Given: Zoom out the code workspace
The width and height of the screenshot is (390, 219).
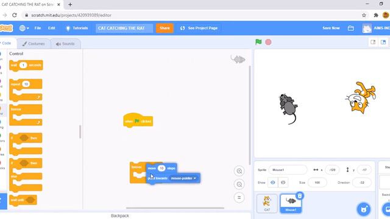Looking at the screenshot, I should point(239,184).
